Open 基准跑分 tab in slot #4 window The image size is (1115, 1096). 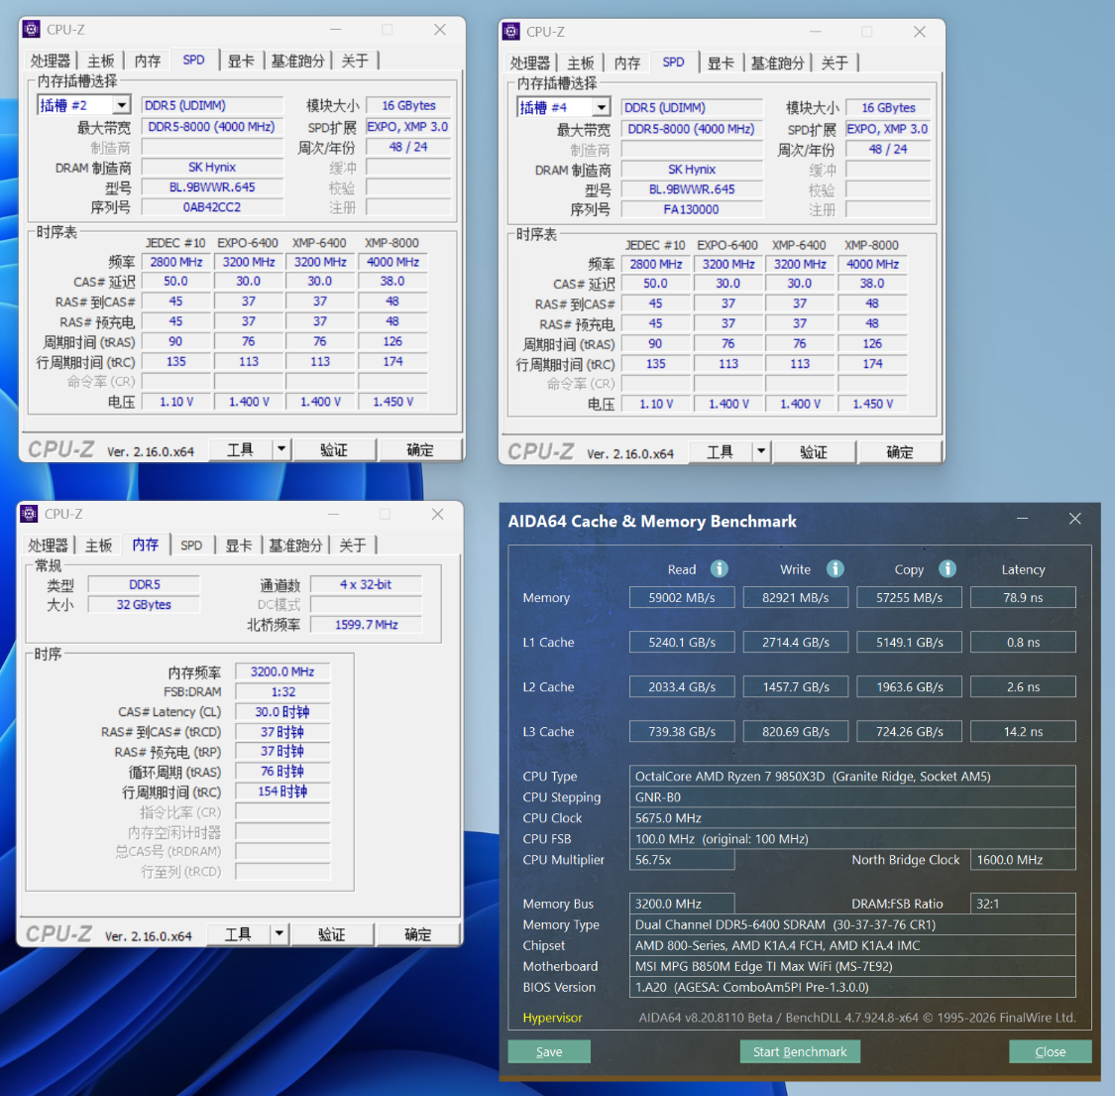coord(777,63)
